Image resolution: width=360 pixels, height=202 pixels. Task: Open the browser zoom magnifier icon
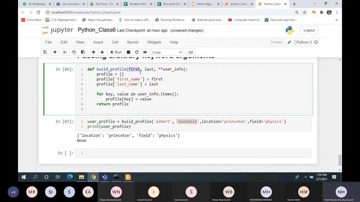(296, 12)
